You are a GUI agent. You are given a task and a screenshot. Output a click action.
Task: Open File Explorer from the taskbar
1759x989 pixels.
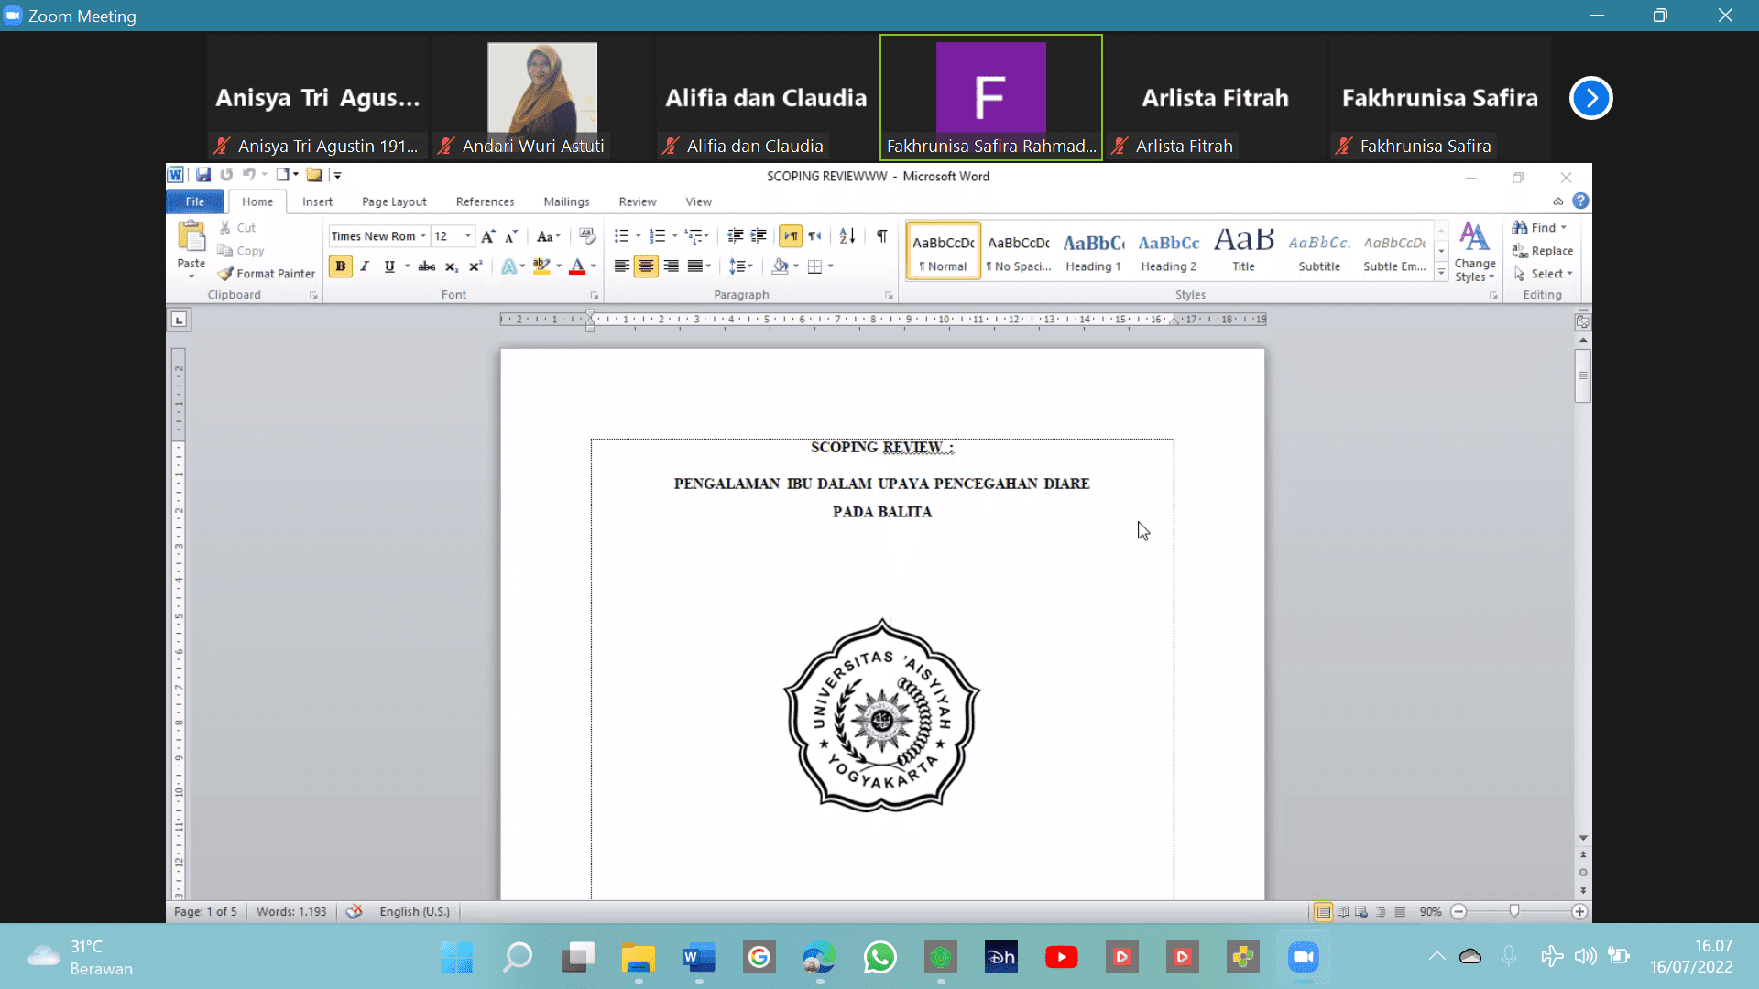[638, 957]
